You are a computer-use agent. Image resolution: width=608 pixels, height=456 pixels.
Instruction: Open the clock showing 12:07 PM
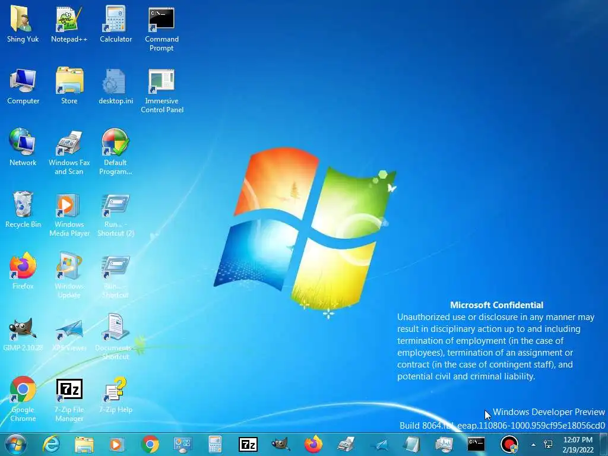coord(578,444)
